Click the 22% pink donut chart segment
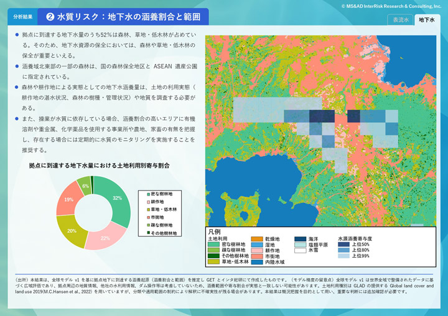 [x=105, y=238]
